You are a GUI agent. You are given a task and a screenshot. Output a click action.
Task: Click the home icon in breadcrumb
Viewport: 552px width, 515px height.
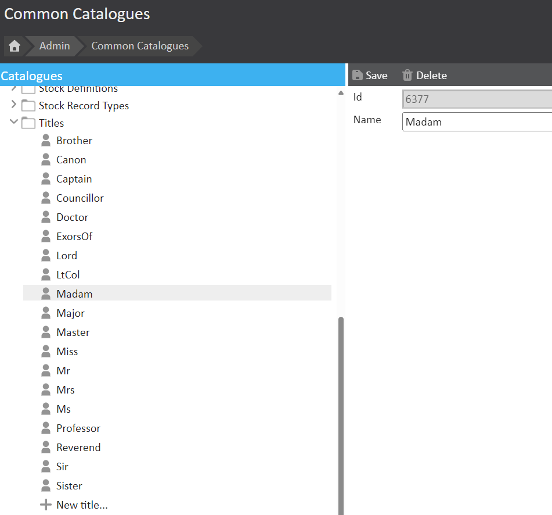click(15, 47)
